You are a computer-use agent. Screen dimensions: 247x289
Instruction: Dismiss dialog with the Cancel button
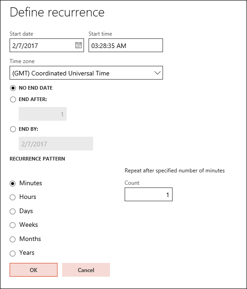click(x=86, y=270)
